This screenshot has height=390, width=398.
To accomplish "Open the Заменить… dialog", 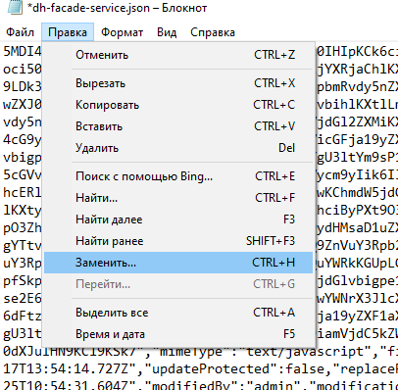I will pos(178,263).
